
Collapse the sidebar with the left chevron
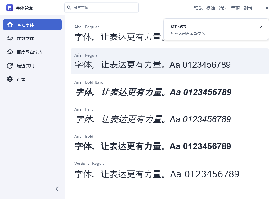(x=57, y=189)
